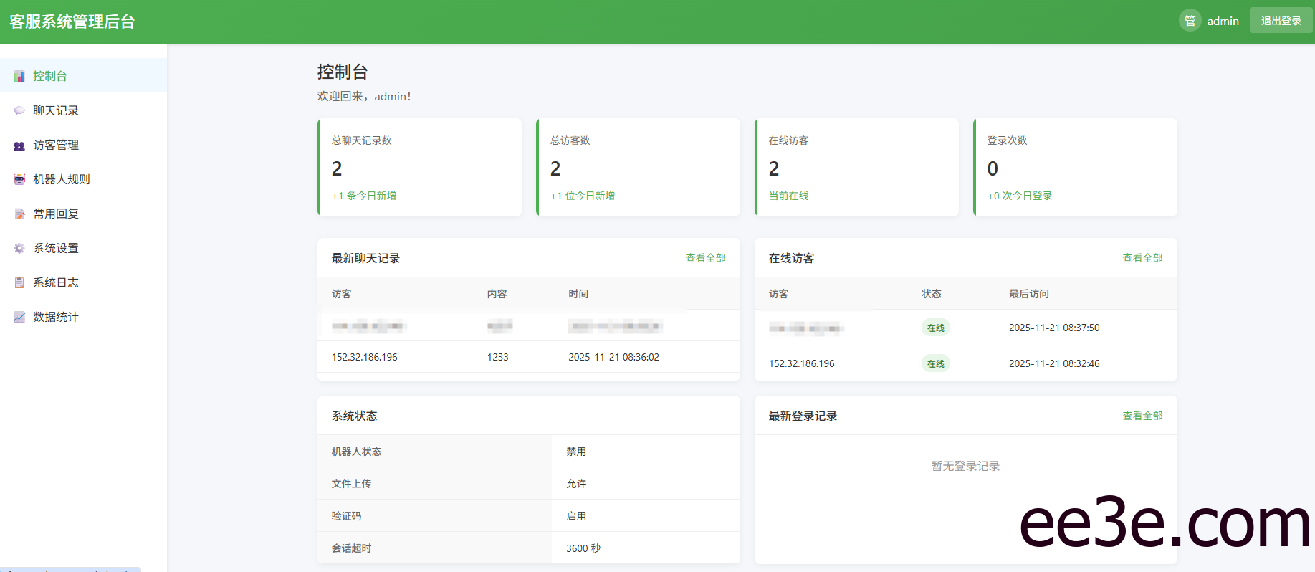Click the notepad icon for 常用回复
The width and height of the screenshot is (1315, 572).
tap(19, 214)
